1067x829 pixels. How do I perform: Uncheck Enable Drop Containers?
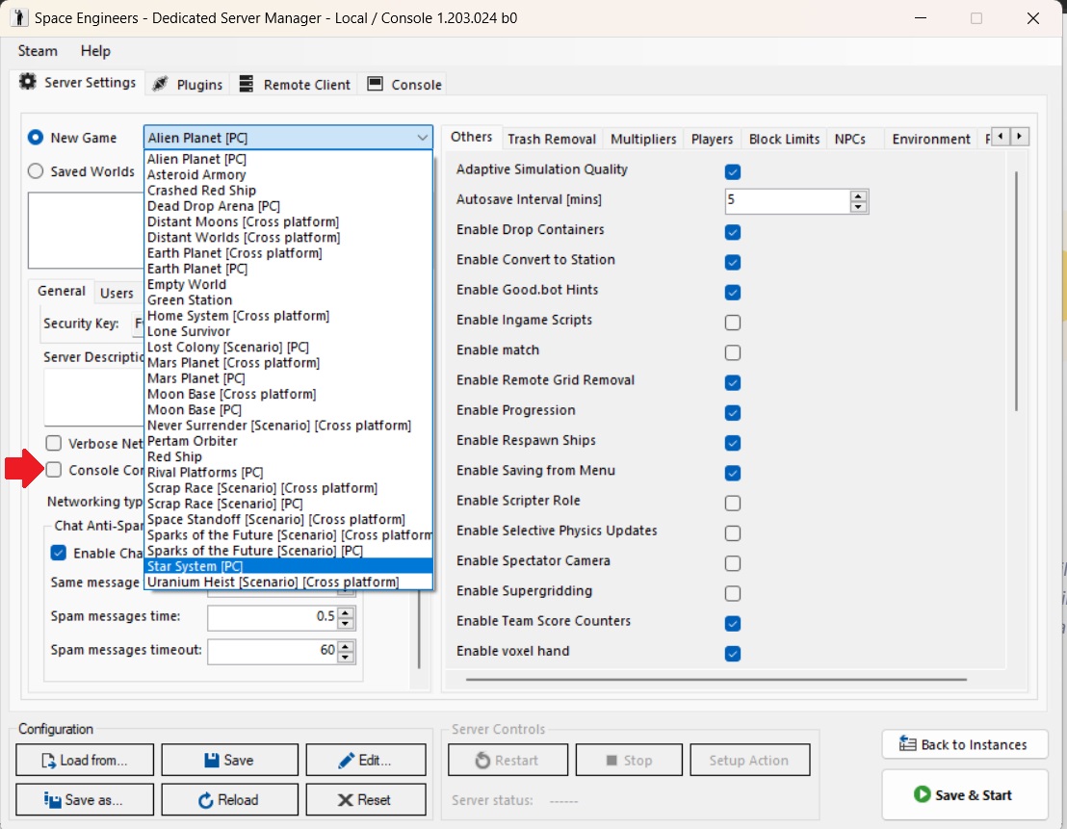click(x=733, y=232)
